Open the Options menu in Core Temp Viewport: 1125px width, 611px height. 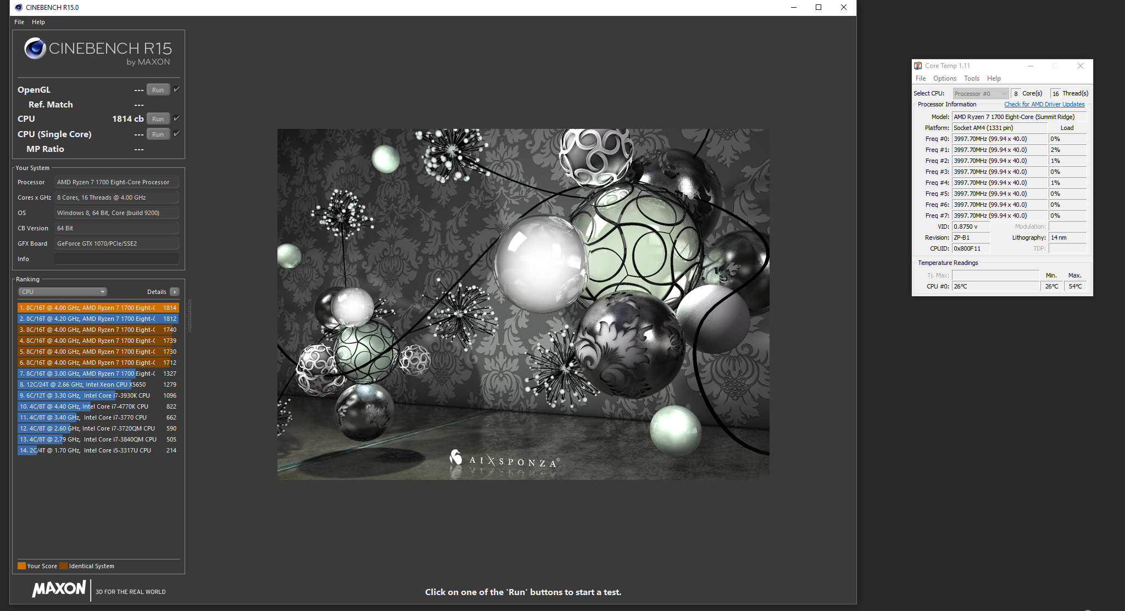click(x=945, y=78)
